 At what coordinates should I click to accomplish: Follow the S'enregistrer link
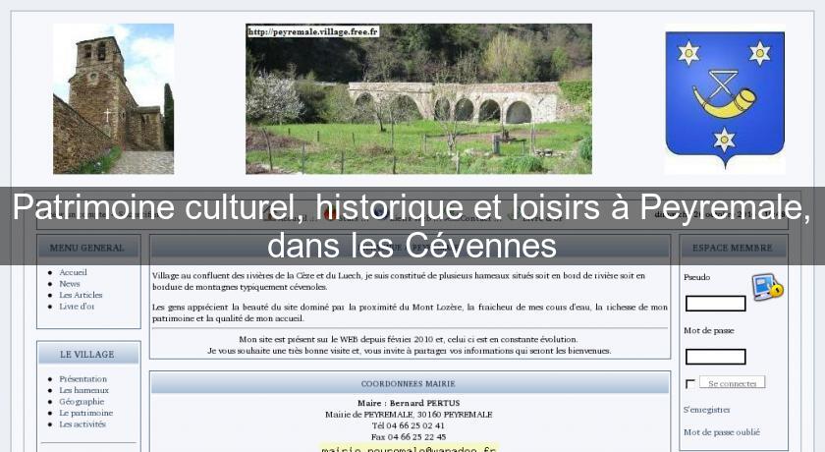pos(706,410)
